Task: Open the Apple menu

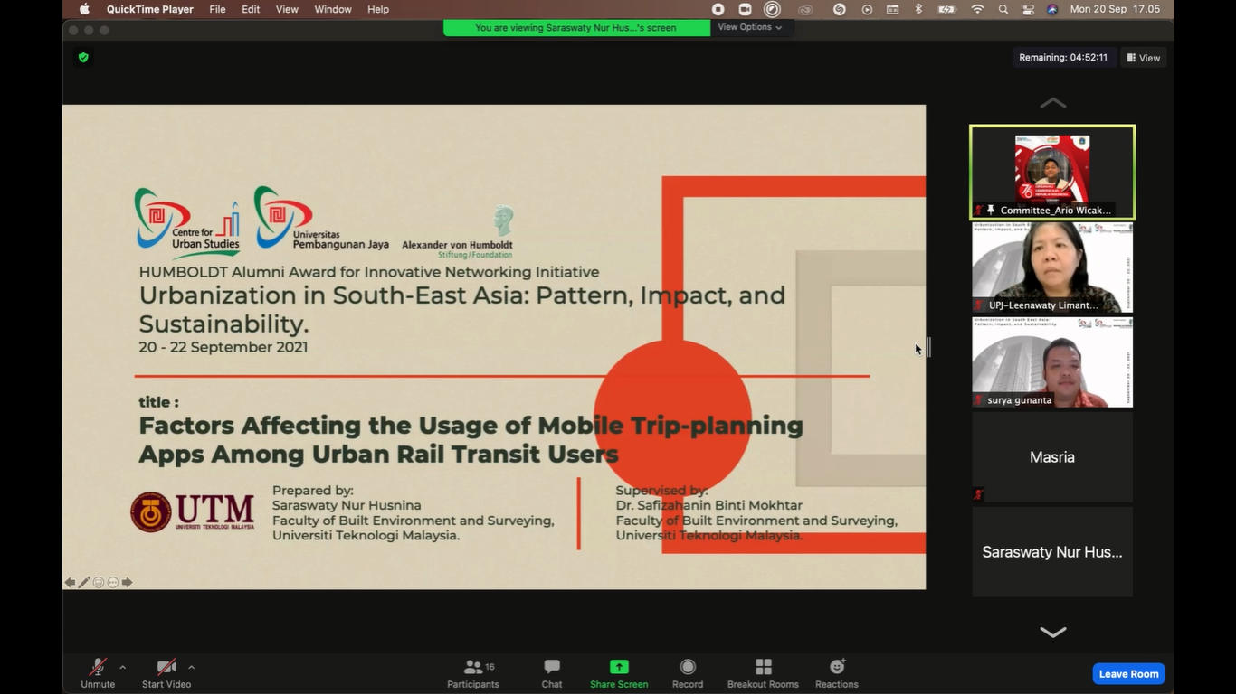Action: 84,9
